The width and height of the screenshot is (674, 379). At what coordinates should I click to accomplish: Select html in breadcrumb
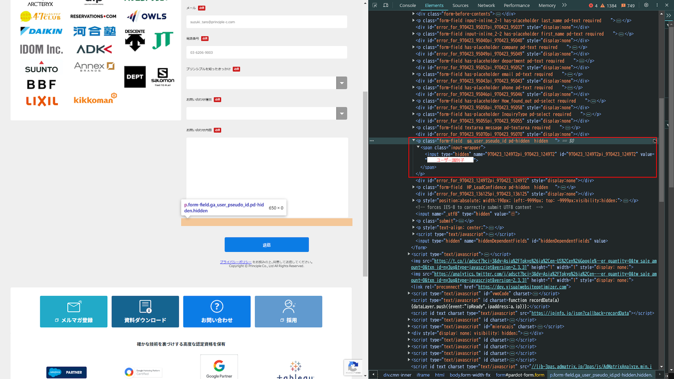point(439,375)
